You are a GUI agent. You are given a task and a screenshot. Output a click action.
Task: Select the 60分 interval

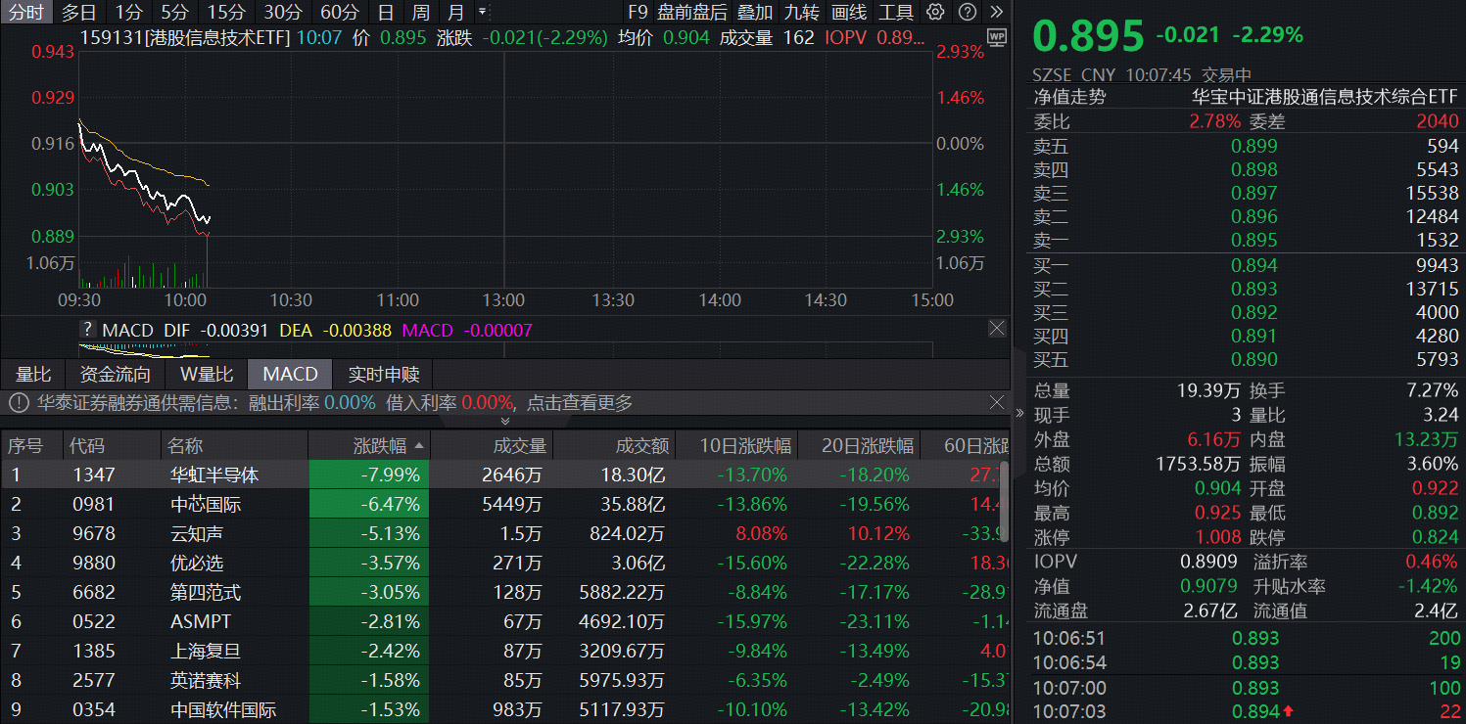click(x=339, y=14)
